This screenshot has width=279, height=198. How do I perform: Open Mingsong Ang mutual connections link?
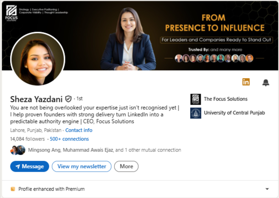pos(104,150)
